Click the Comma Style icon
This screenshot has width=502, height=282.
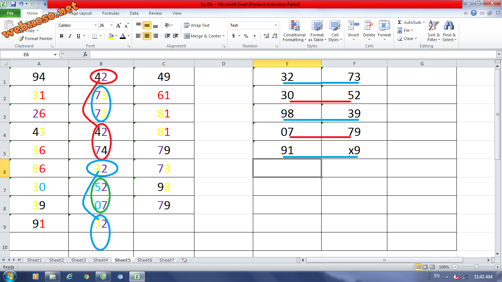(255, 36)
